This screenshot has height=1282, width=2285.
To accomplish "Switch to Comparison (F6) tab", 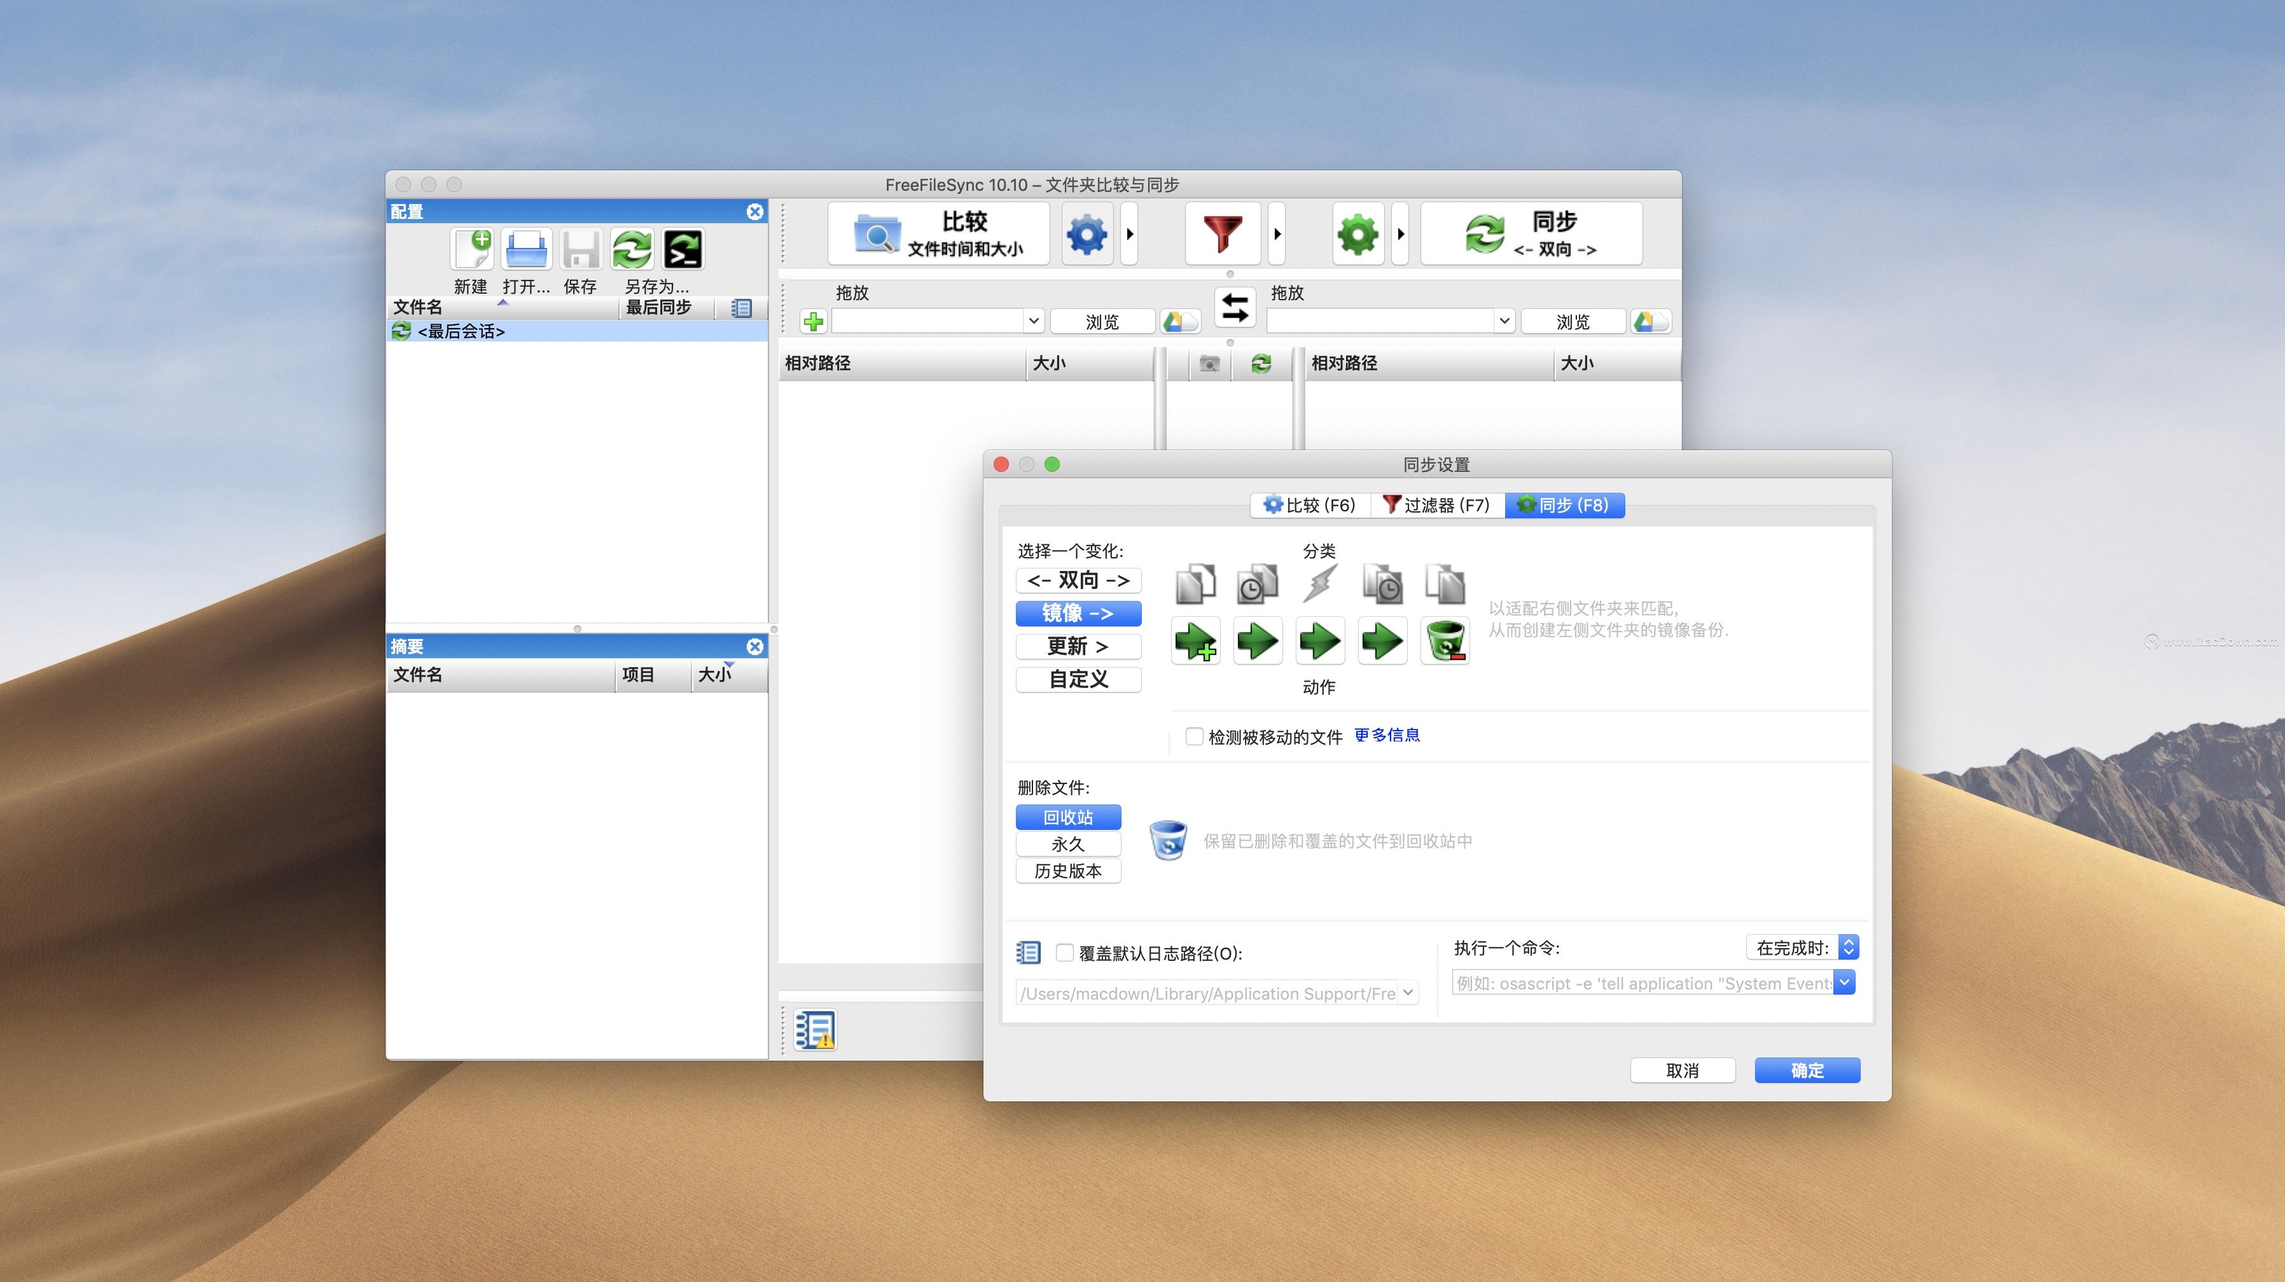I will click(1310, 506).
